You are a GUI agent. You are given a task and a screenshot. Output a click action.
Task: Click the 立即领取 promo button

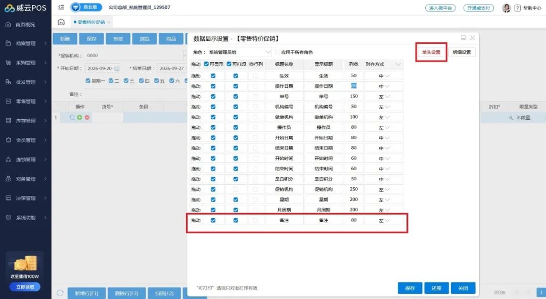point(25,287)
